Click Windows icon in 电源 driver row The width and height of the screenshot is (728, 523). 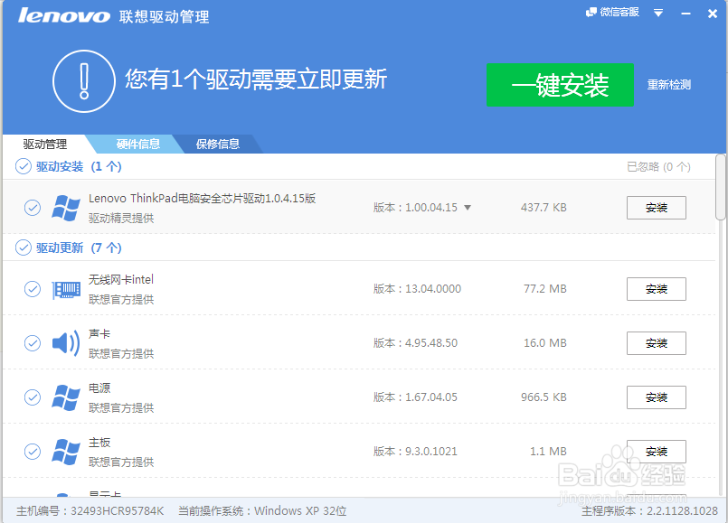click(66, 397)
